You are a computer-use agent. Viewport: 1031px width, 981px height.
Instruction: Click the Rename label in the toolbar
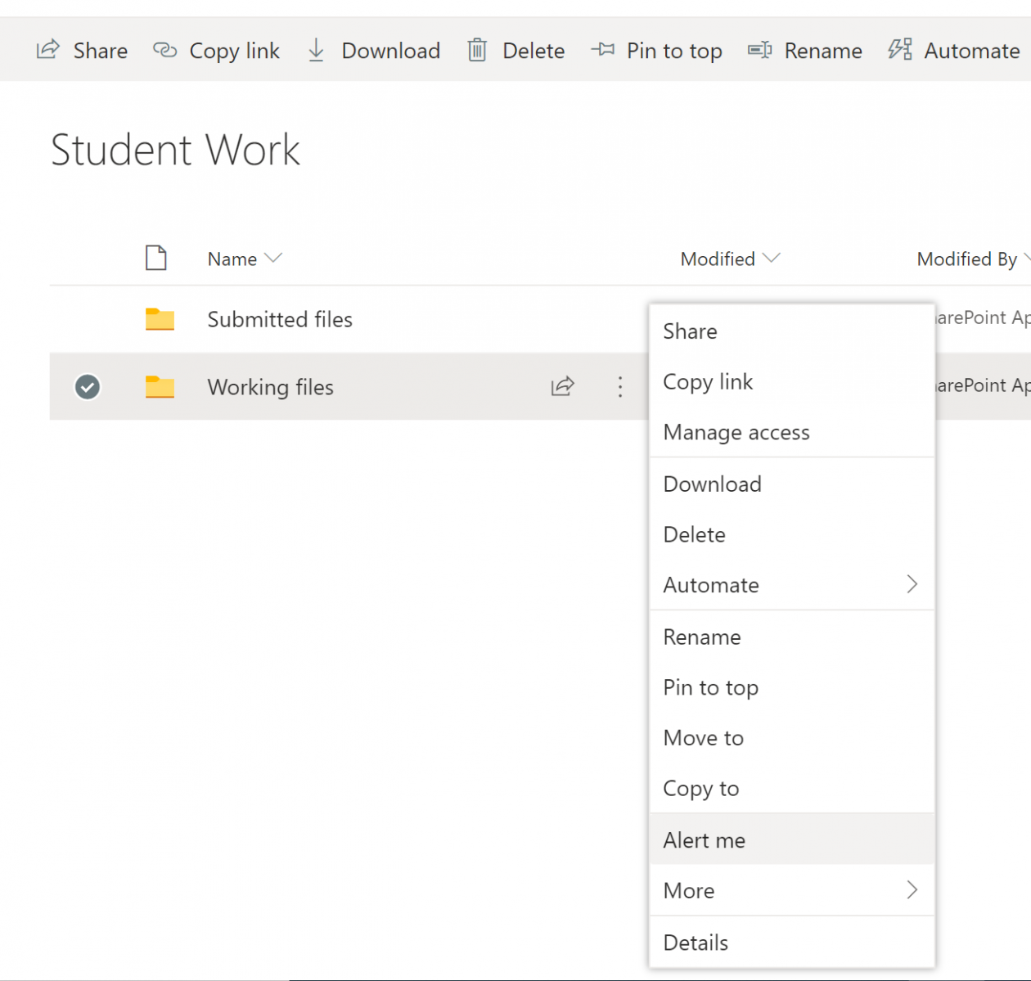pyautogui.click(x=823, y=51)
